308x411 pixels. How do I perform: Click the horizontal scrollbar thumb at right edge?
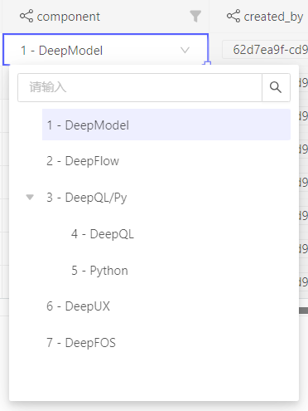[x=303, y=311]
